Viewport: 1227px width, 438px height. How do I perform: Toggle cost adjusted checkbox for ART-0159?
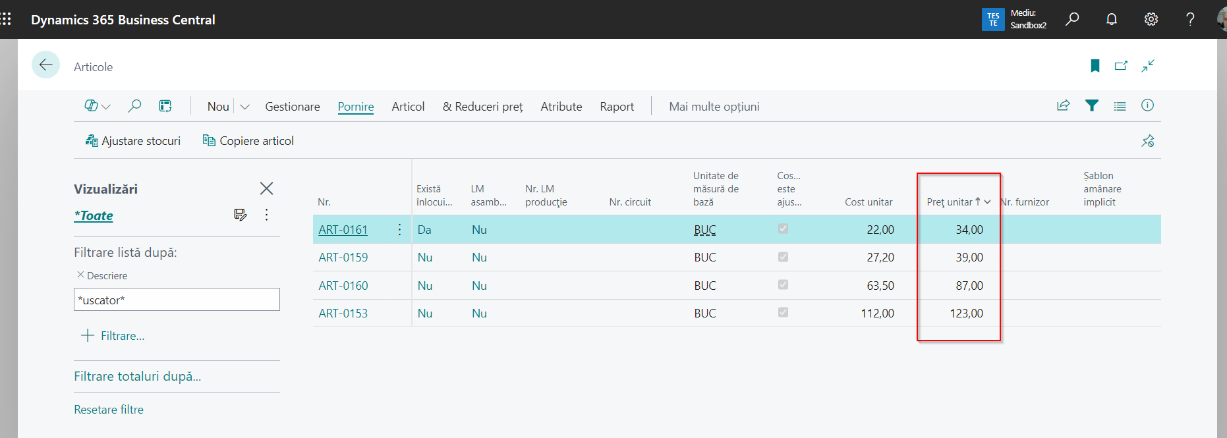tap(783, 257)
